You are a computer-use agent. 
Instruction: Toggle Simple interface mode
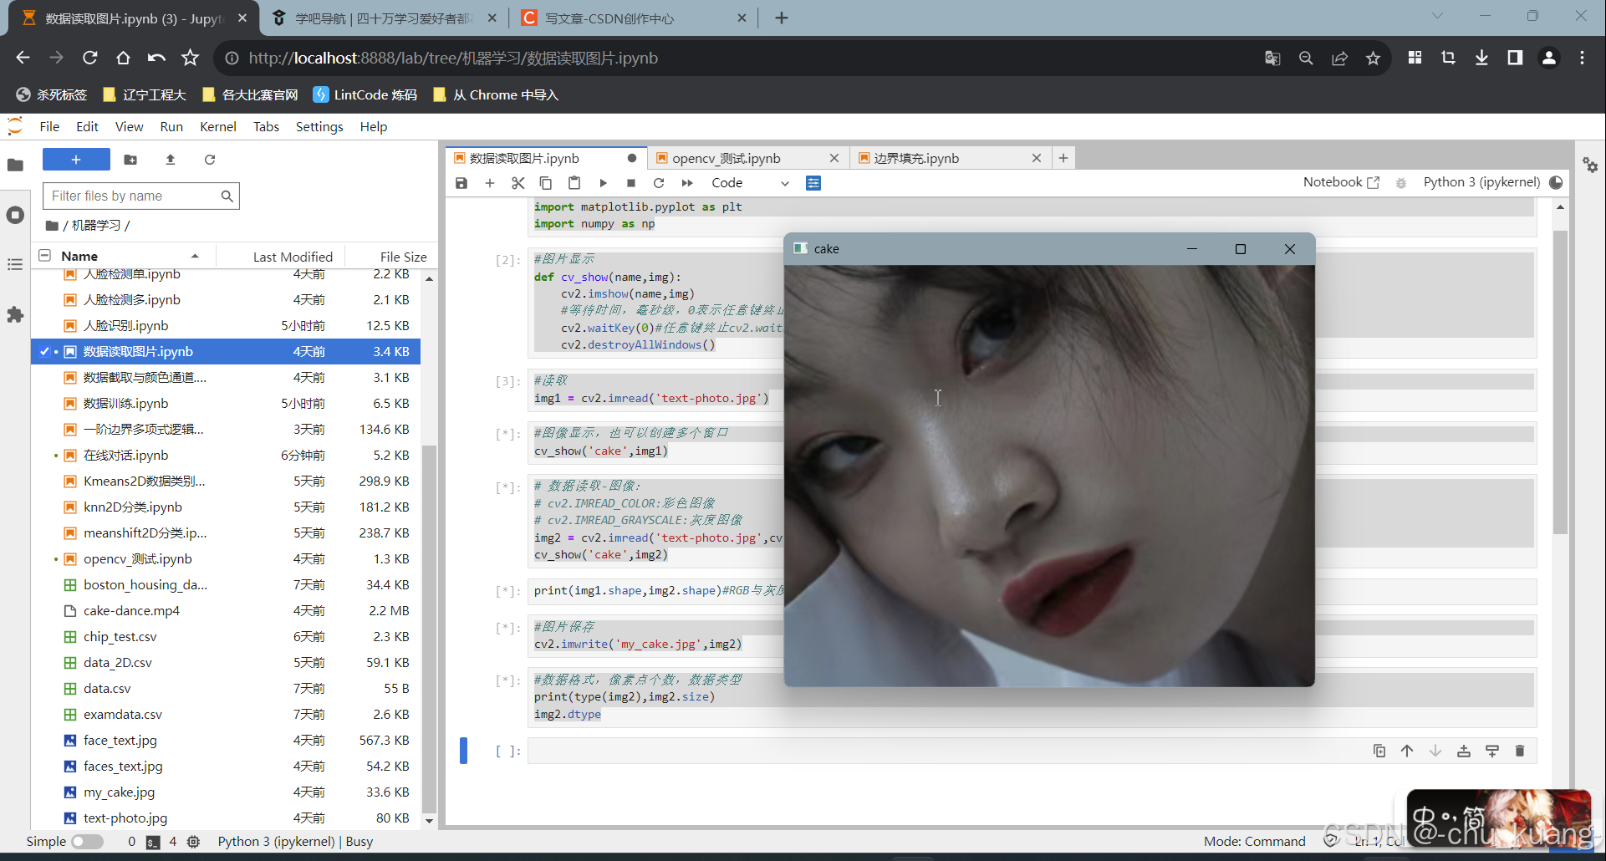tap(87, 841)
